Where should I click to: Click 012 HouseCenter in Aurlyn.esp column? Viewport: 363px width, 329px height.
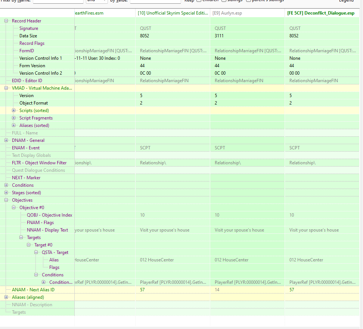click(232, 260)
